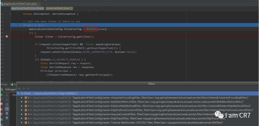Image resolution: width=259 pixels, height=126 pixels.
Task: Select the requestContextFilter row
Action: [138, 114]
